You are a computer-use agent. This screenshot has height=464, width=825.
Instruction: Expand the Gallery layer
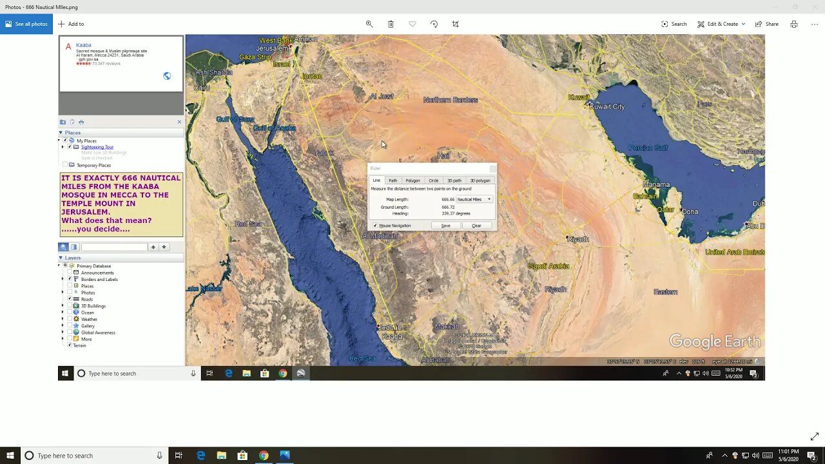[63, 325]
